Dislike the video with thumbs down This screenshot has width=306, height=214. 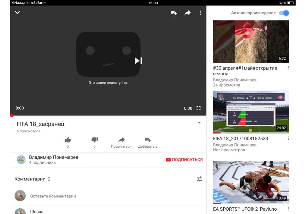coord(94,140)
